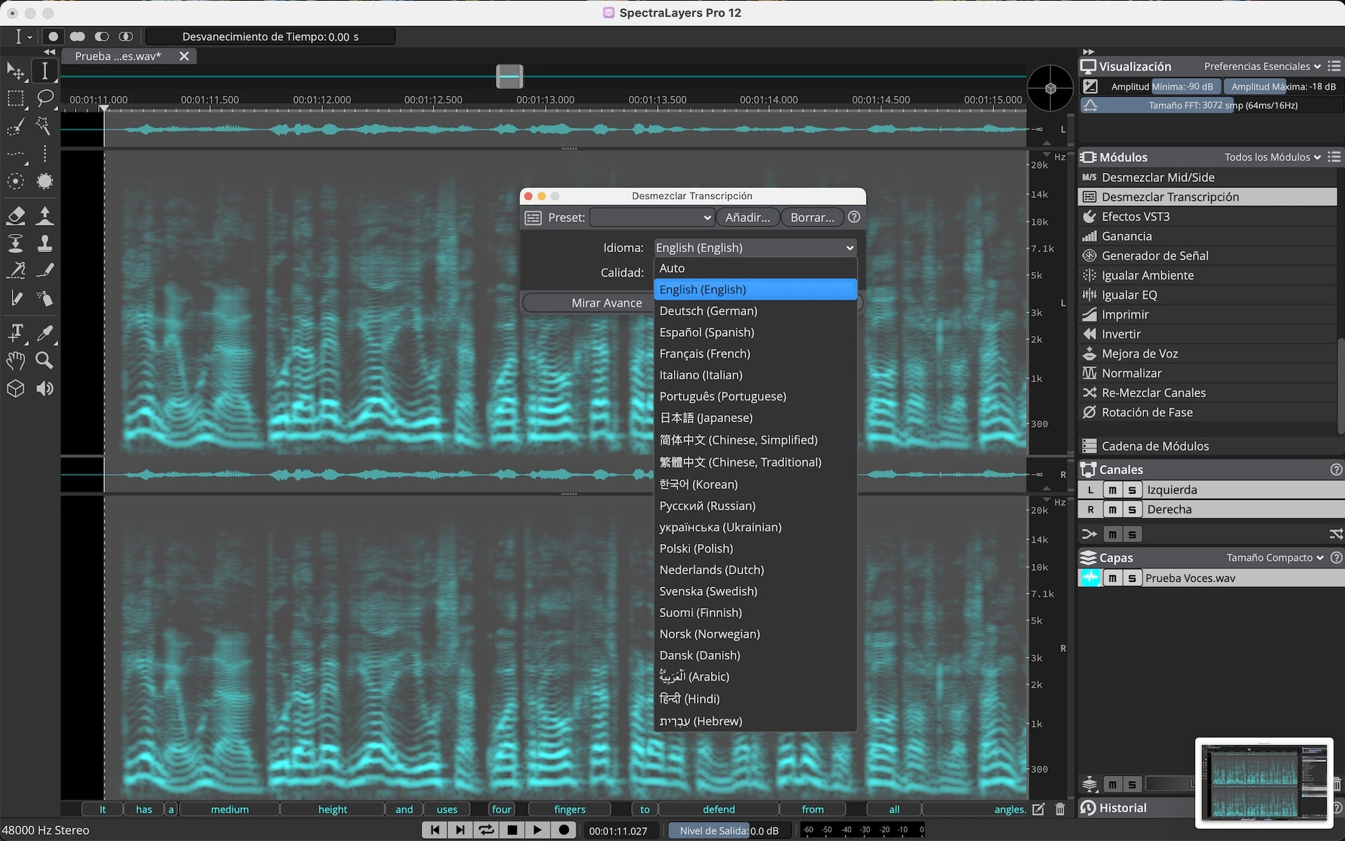Viewport: 1345px width, 841px height.
Task: Select the lasso selection tool
Action: (x=45, y=98)
